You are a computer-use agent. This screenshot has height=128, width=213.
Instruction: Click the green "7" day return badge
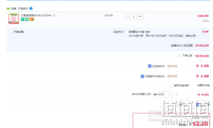pos(23,19)
